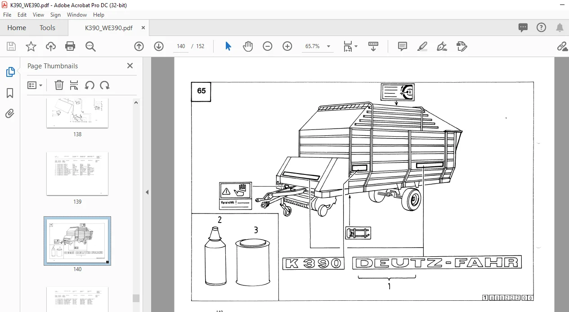This screenshot has height=312, width=569.
Task: Open the Find text magnifier tool
Action: point(90,46)
